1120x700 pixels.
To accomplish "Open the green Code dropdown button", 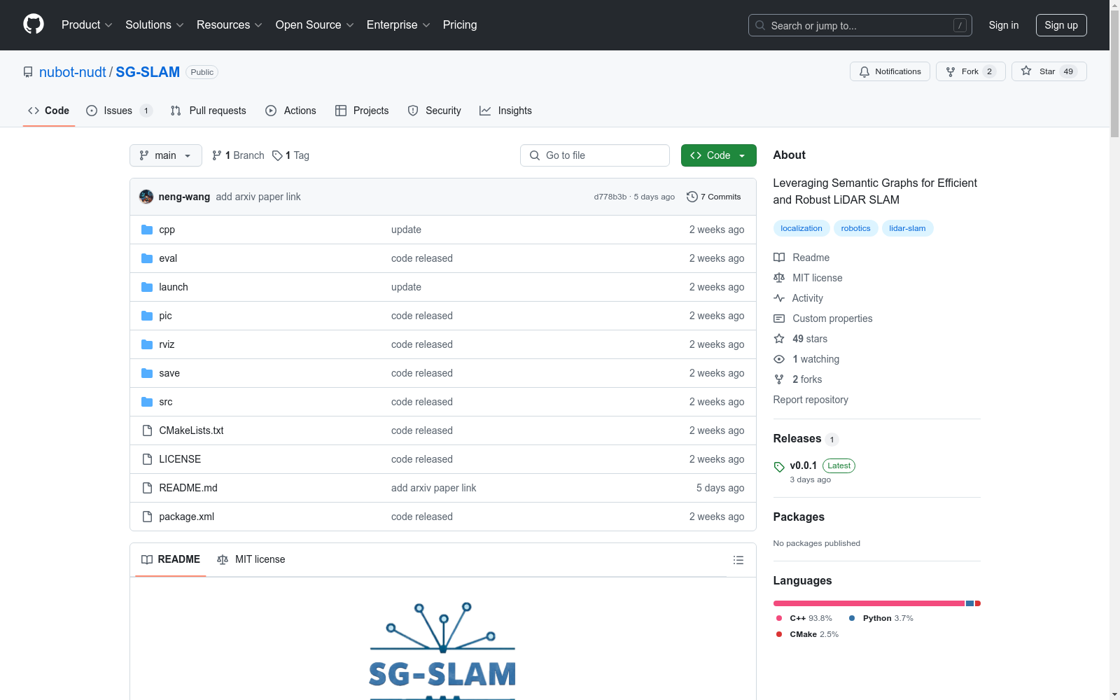I will pyautogui.click(x=718, y=155).
